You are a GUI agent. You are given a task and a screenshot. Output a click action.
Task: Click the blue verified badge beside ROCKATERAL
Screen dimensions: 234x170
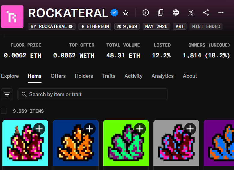(x=114, y=13)
